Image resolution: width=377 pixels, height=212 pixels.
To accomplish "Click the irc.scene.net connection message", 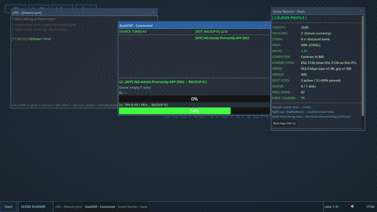I will (x=44, y=25).
